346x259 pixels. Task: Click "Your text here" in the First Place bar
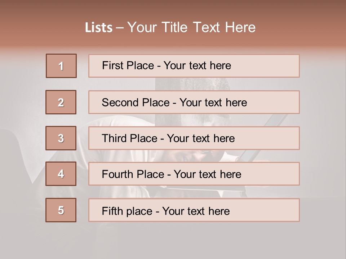197,65
